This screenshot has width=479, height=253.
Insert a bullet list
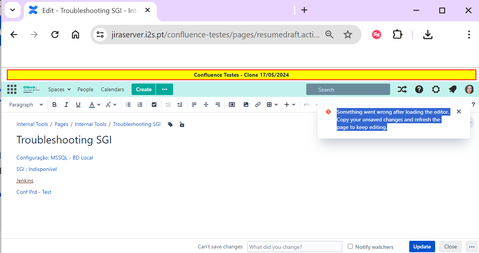click(x=128, y=105)
